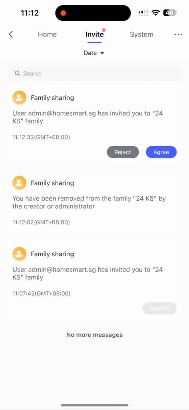Tap the removed-from-family message avatar icon
The image size is (189, 410).
point(19,183)
